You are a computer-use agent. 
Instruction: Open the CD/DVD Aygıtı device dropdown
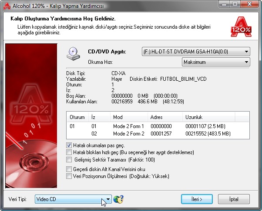(x=196, y=52)
